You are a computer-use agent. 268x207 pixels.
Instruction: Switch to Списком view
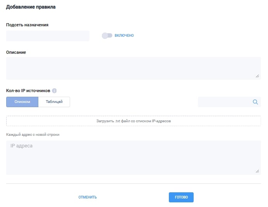[x=22, y=102]
